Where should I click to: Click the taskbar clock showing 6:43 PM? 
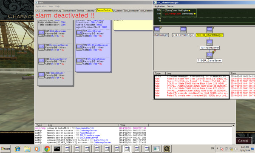pyautogui.click(x=245, y=149)
